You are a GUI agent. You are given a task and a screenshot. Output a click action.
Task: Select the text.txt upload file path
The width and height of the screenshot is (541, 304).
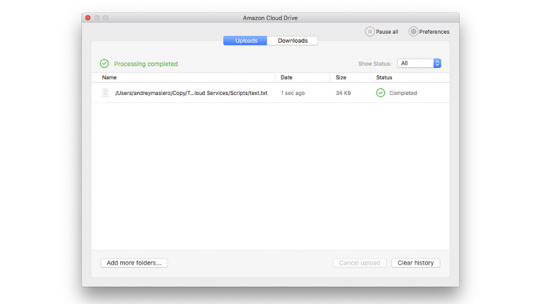click(x=191, y=93)
